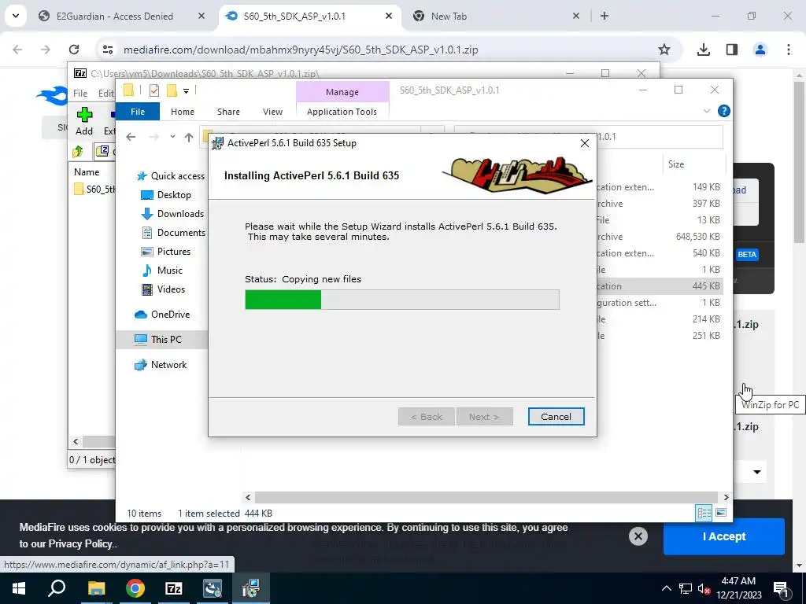This screenshot has width=806, height=604.
Task: Open File Explorer from taskbar
Action: click(96, 588)
